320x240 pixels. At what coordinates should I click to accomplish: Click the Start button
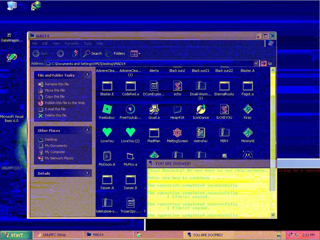tap(16, 235)
